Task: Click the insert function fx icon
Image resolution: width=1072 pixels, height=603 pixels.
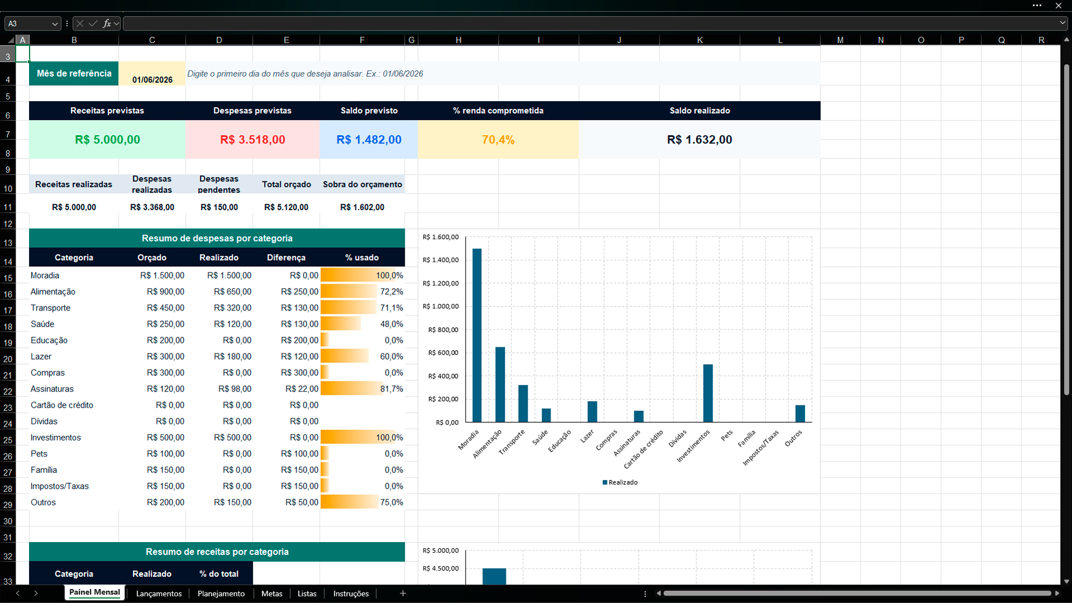Action: coord(107,23)
